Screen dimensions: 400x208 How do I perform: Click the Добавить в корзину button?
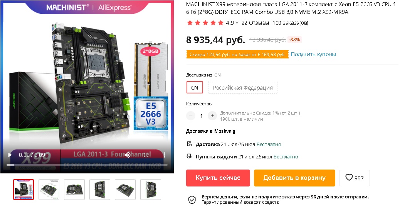(x=294, y=178)
